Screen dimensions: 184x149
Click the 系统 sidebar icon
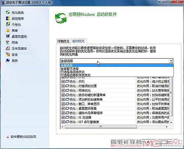(8, 61)
